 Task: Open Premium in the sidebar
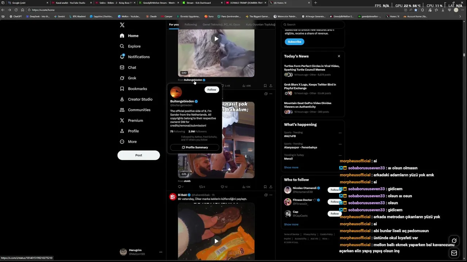click(131, 120)
